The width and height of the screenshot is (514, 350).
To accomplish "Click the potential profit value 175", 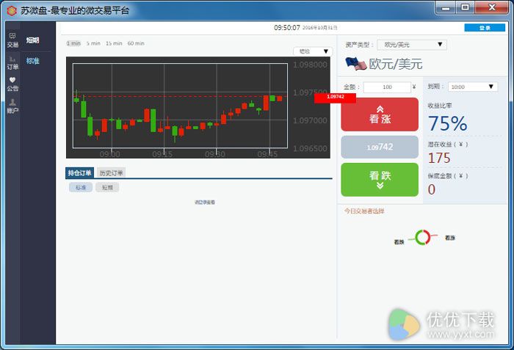I will 439,158.
